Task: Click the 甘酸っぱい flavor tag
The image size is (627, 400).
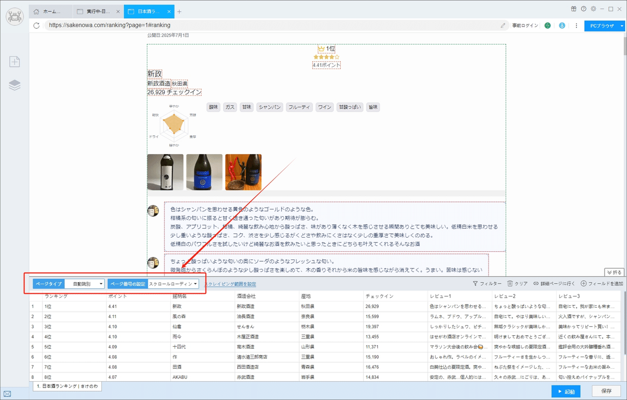Action: point(350,107)
